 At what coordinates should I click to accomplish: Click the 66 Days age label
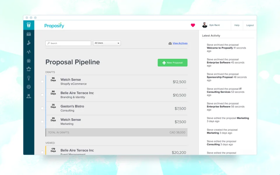(x=53, y=92)
